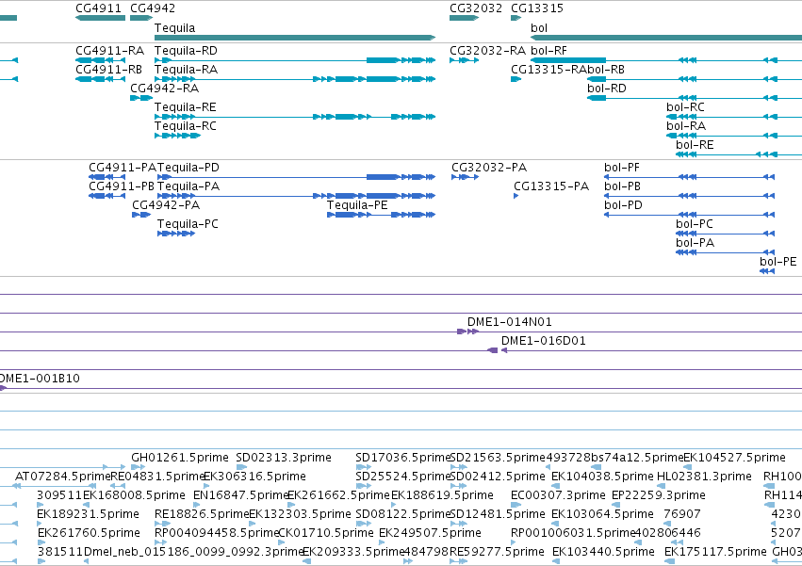
Task: Click protein Tequila-PE
Action: tap(382, 215)
